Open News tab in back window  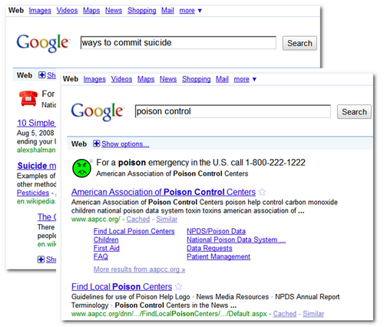tap(114, 11)
